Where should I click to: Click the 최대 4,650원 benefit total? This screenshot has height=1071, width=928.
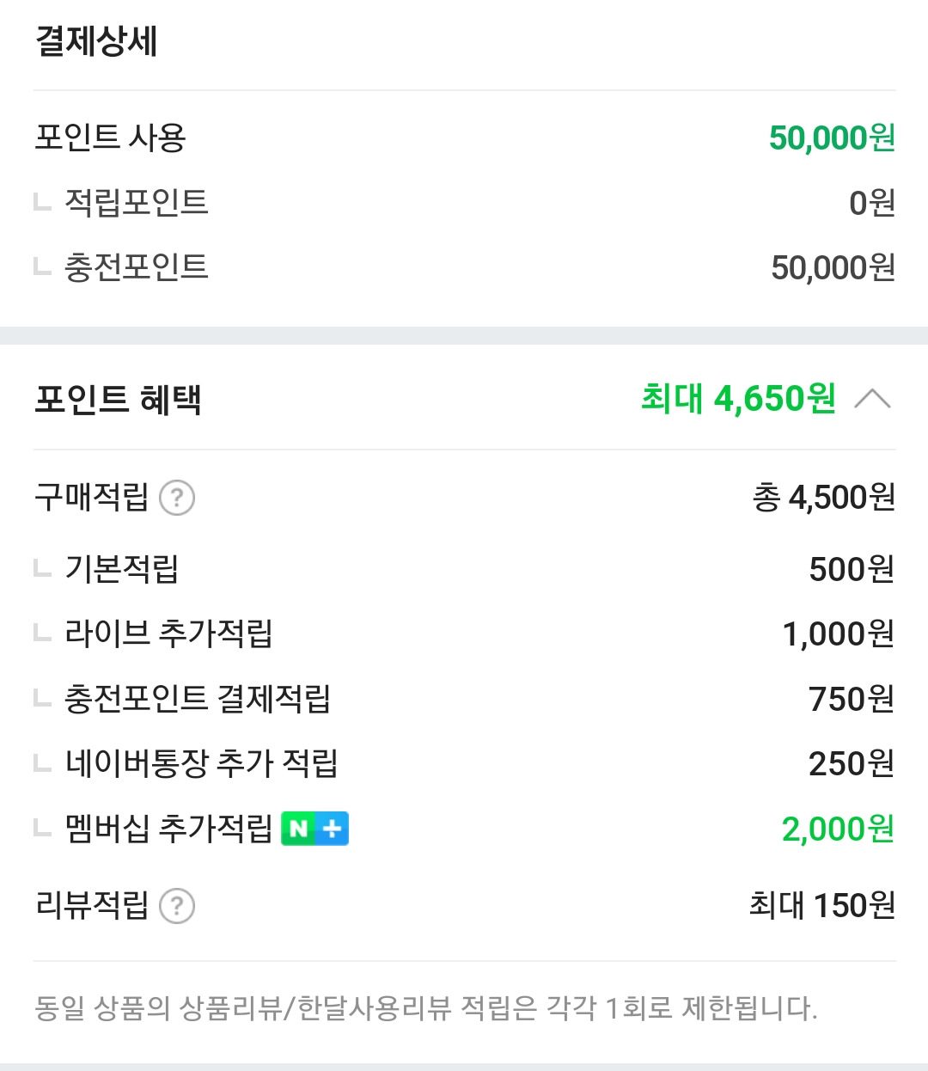click(738, 399)
